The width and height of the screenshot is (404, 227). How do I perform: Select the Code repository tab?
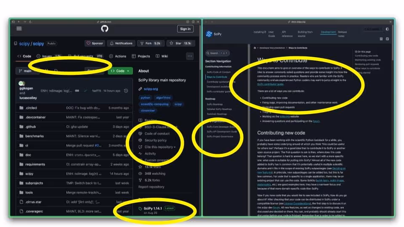[x=24, y=56]
